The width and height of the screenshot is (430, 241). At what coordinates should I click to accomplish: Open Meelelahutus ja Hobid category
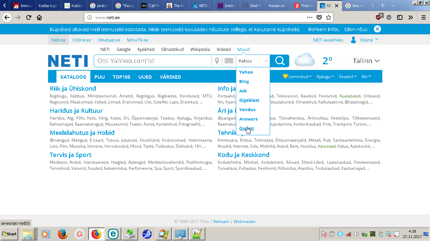coord(82,133)
